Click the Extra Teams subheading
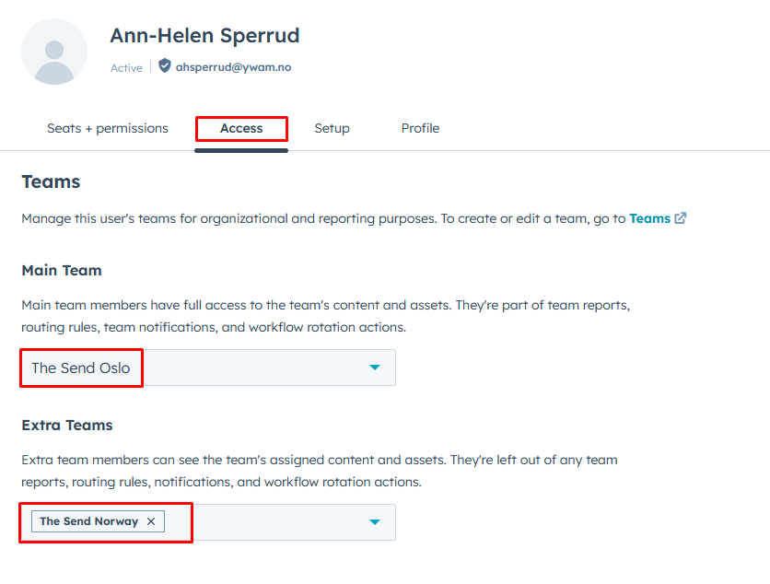This screenshot has height=584, width=770. [67, 426]
